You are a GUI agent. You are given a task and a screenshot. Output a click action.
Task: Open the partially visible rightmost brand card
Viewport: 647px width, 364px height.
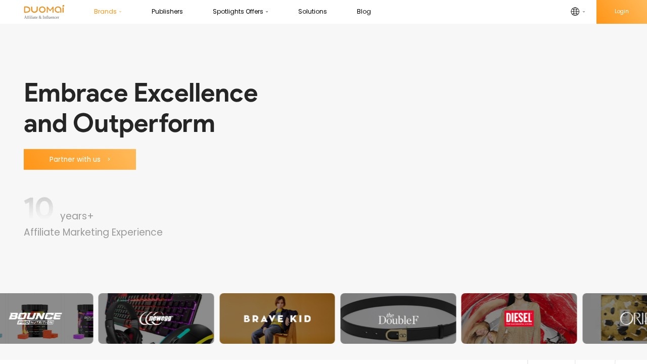tap(615, 318)
